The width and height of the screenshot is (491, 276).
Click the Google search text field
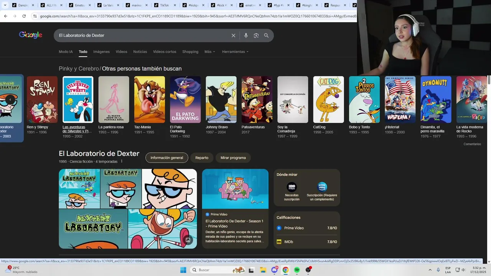tap(142, 35)
